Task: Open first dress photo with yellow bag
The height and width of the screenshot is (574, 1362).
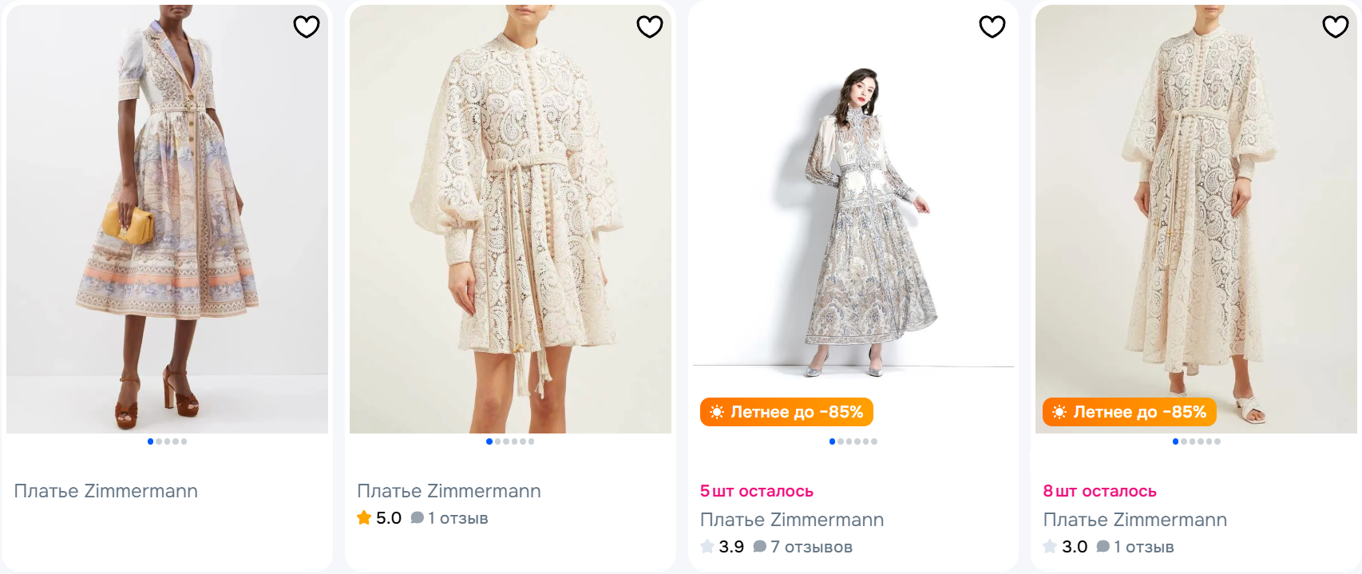Action: click(167, 219)
